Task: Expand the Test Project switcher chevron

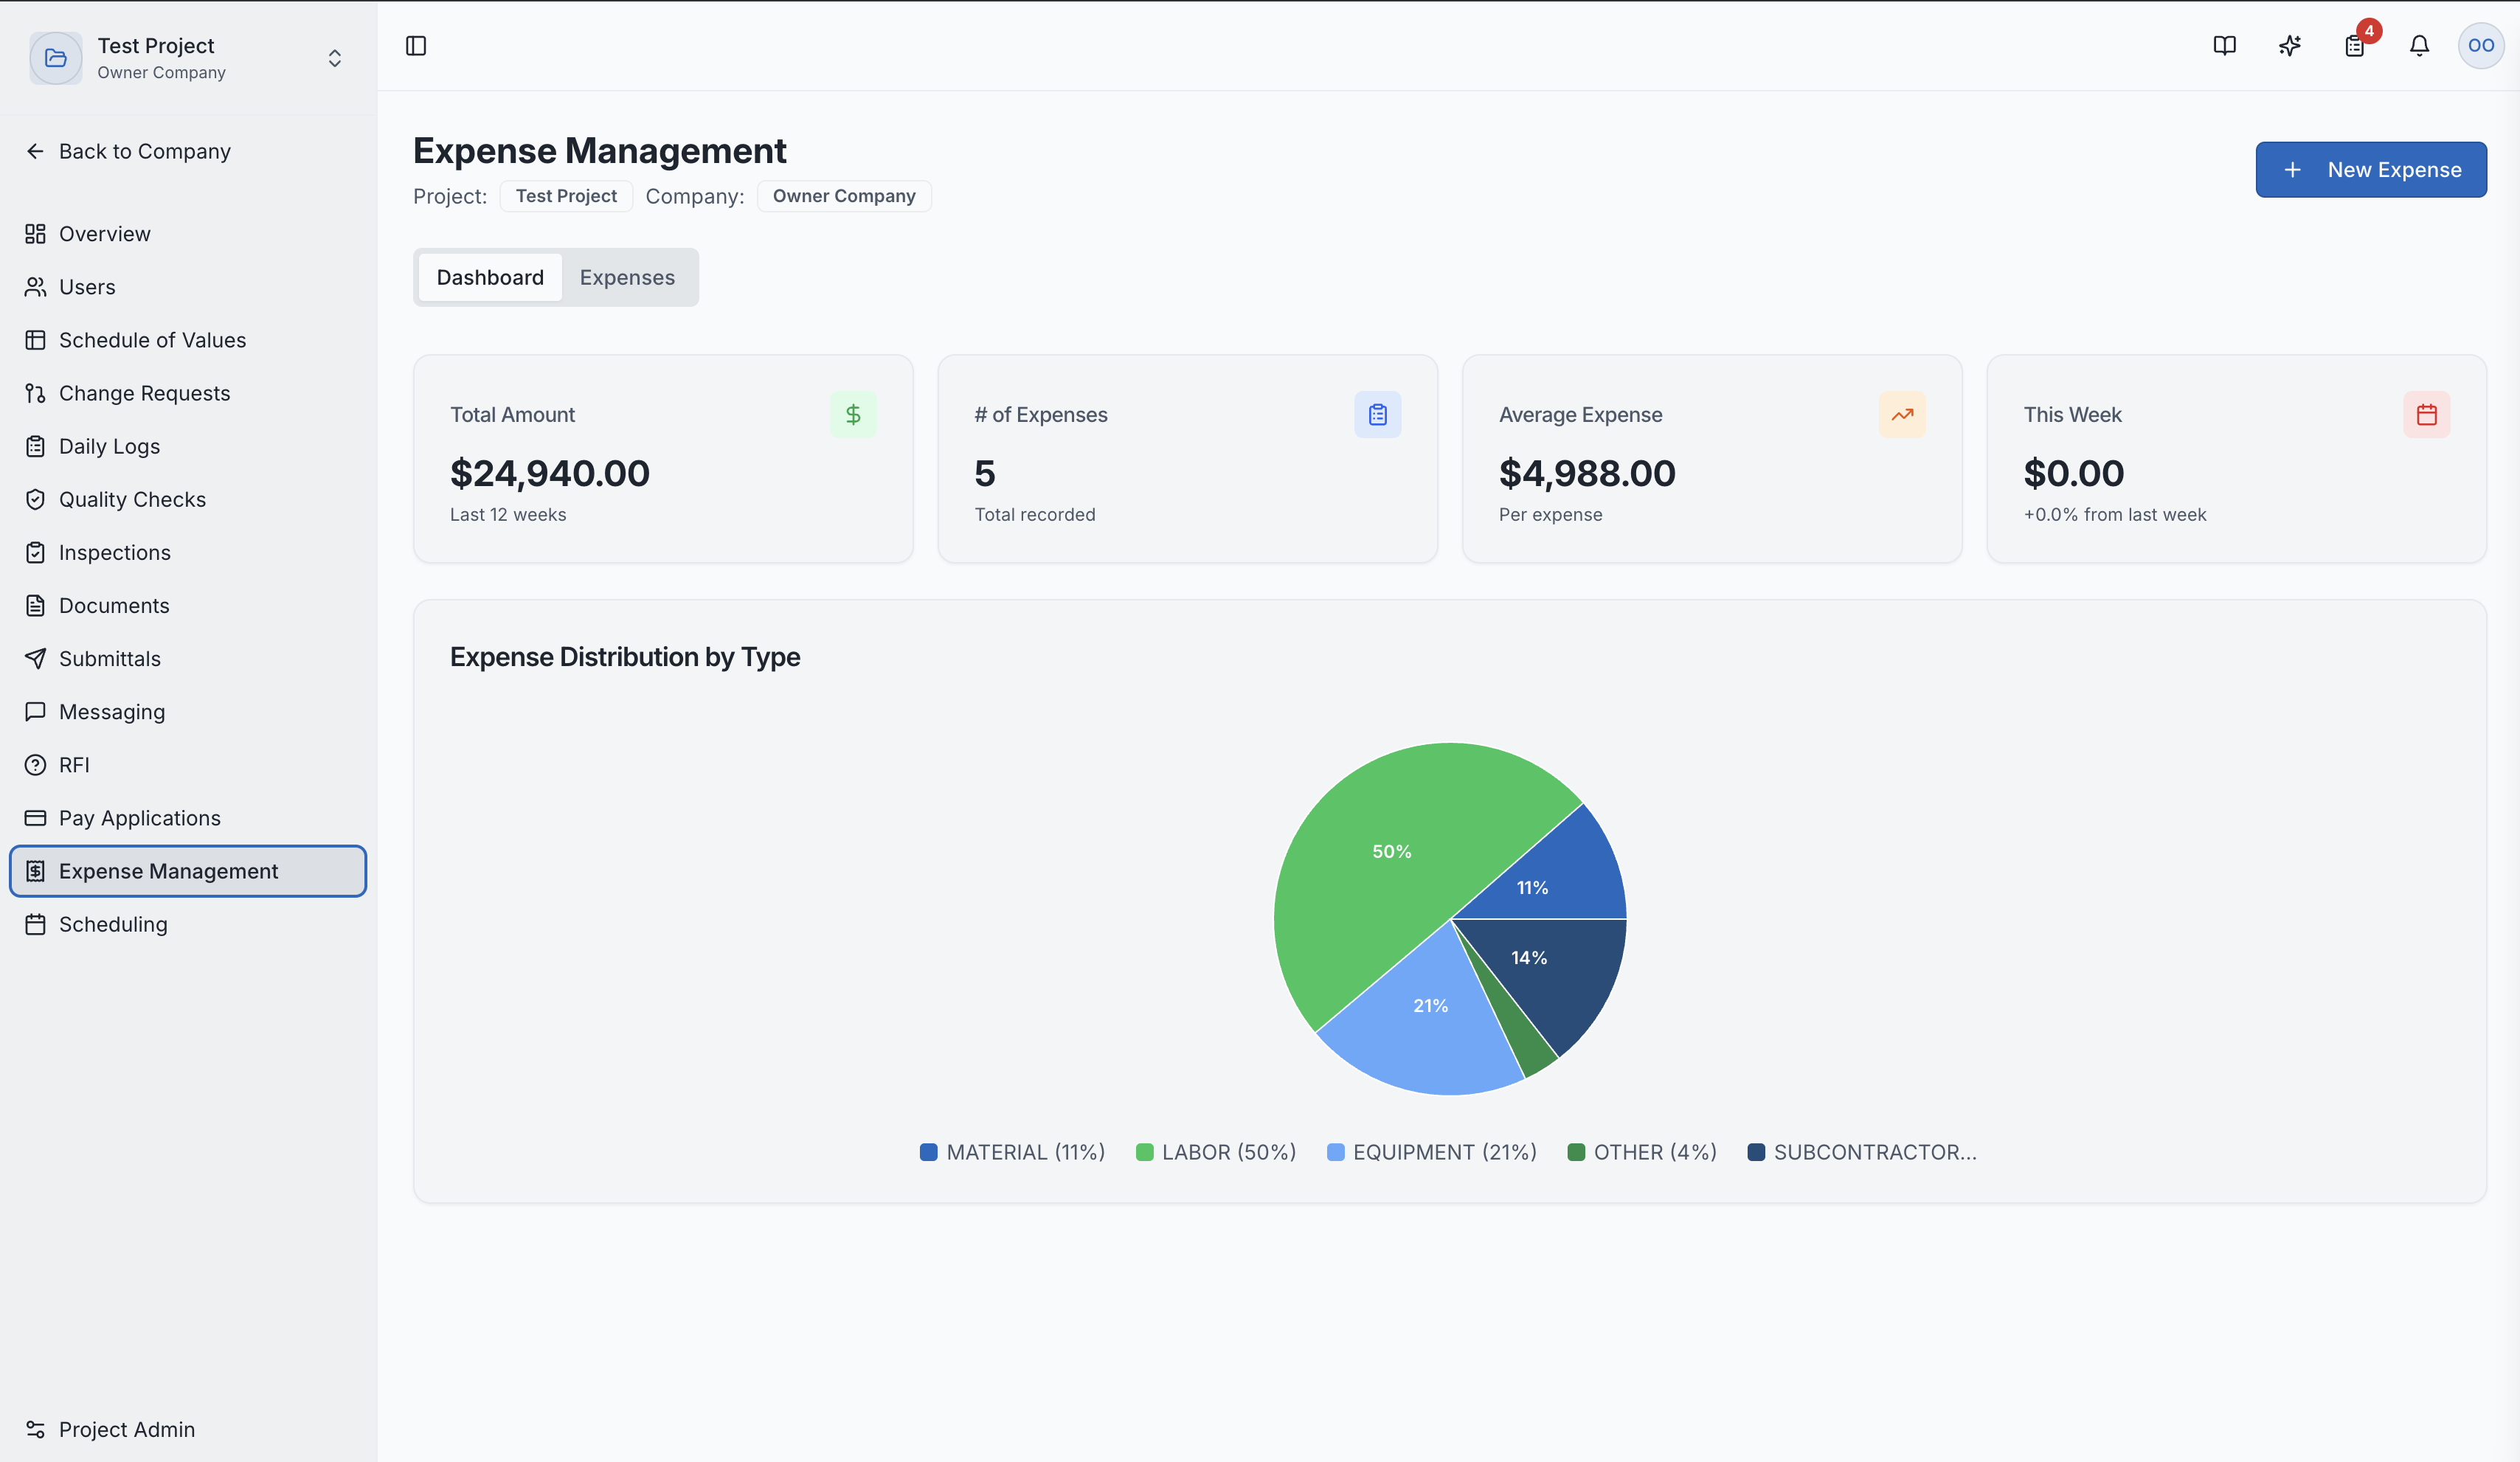Action: 335,58
